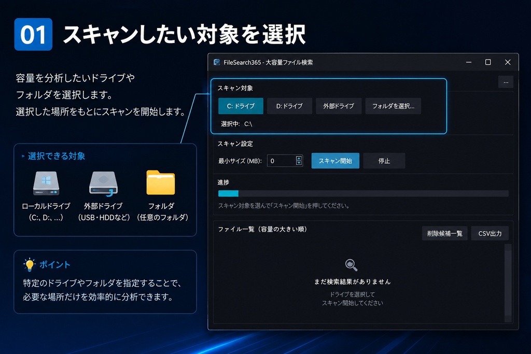
Task: Close the FileSearch365 window
Action: point(508,62)
